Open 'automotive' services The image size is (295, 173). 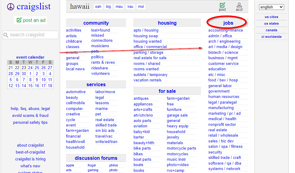pyautogui.click(x=76, y=92)
